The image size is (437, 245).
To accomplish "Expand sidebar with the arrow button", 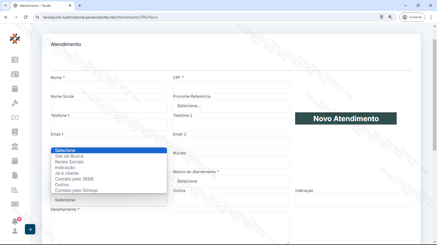I will (30, 229).
